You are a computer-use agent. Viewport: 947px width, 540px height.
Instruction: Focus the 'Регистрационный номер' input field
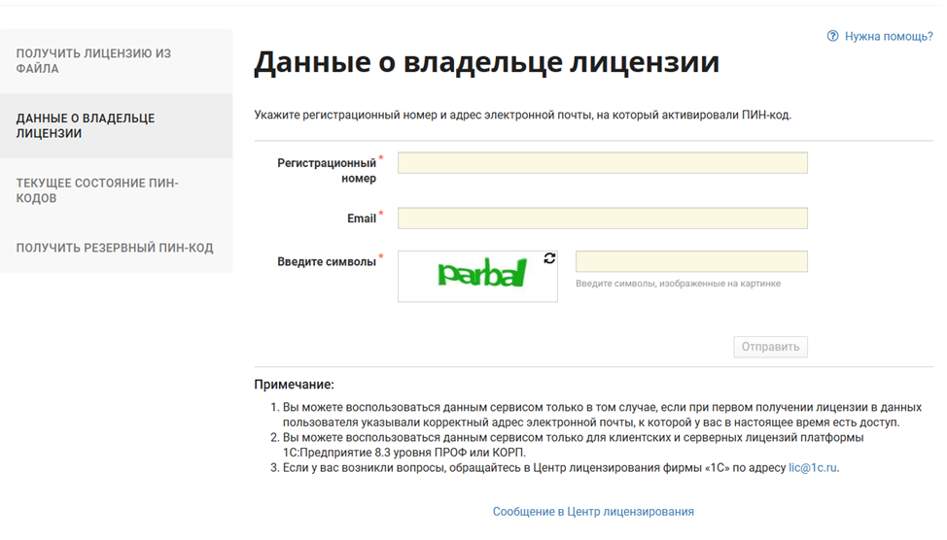pyautogui.click(x=602, y=163)
